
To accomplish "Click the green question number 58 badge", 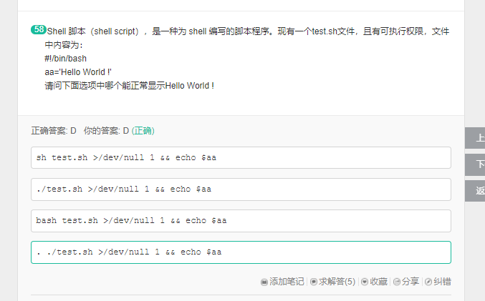I will [39, 29].
